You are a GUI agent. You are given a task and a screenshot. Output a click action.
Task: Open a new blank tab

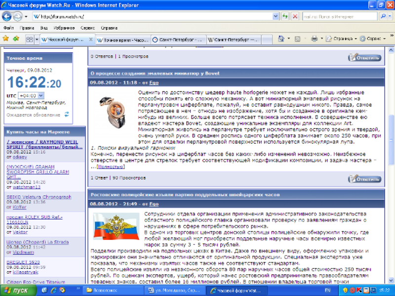coord(267,40)
